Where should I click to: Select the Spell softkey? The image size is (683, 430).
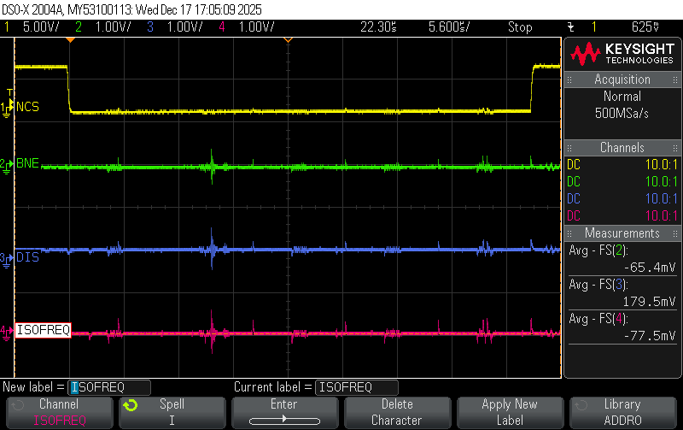(172, 413)
